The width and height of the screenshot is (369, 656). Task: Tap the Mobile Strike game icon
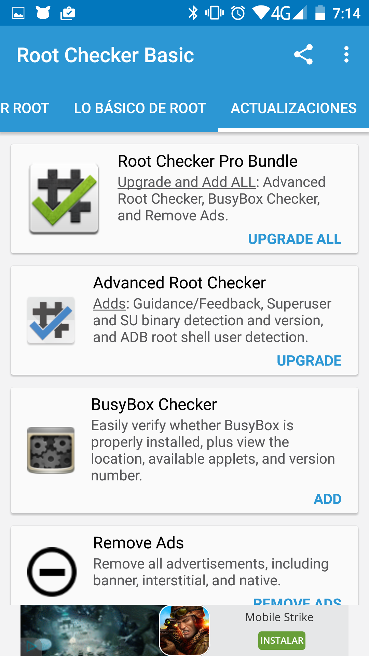point(184,630)
